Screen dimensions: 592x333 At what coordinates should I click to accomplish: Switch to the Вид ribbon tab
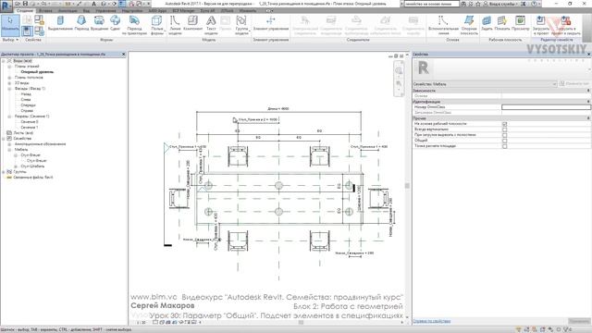coord(86,10)
